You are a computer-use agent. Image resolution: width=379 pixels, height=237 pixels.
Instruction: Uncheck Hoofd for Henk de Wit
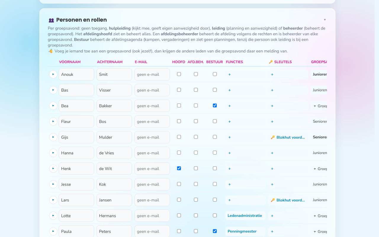(x=179, y=168)
